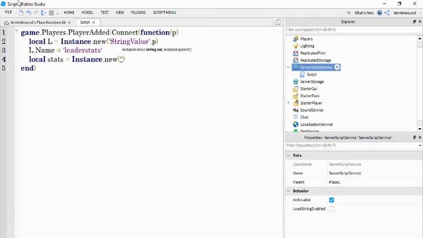423x238 pixels.
Task: Open the Filter Properties dropdown arrow
Action: tap(420, 145)
